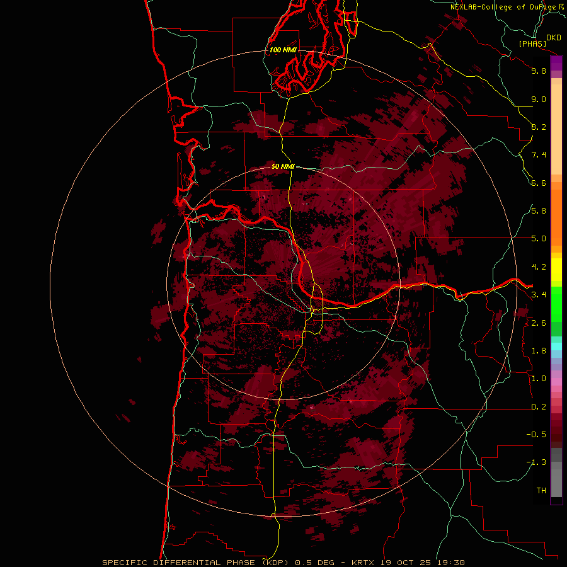This screenshot has height=567, width=567.
Task: Click the NEXLAB-College of DuPage label
Action: (x=503, y=7)
